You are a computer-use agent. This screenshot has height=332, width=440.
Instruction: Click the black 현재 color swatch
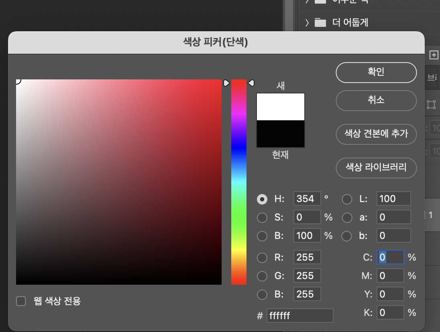coord(280,134)
